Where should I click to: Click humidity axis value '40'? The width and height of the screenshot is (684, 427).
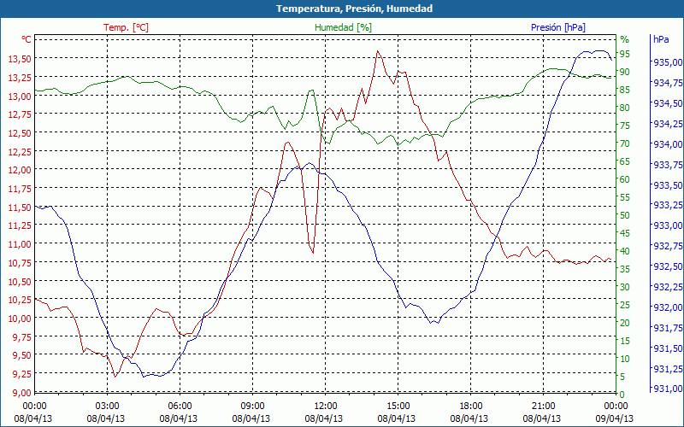coord(625,251)
